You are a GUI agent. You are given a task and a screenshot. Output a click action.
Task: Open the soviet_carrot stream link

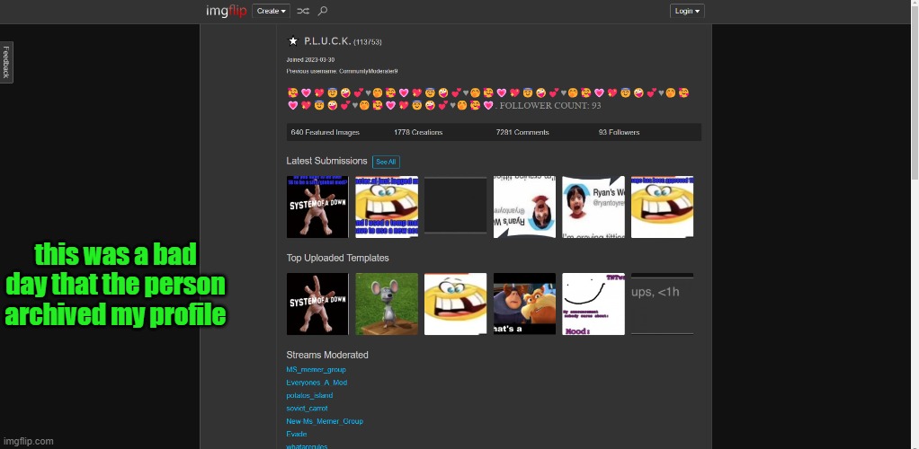coord(308,409)
